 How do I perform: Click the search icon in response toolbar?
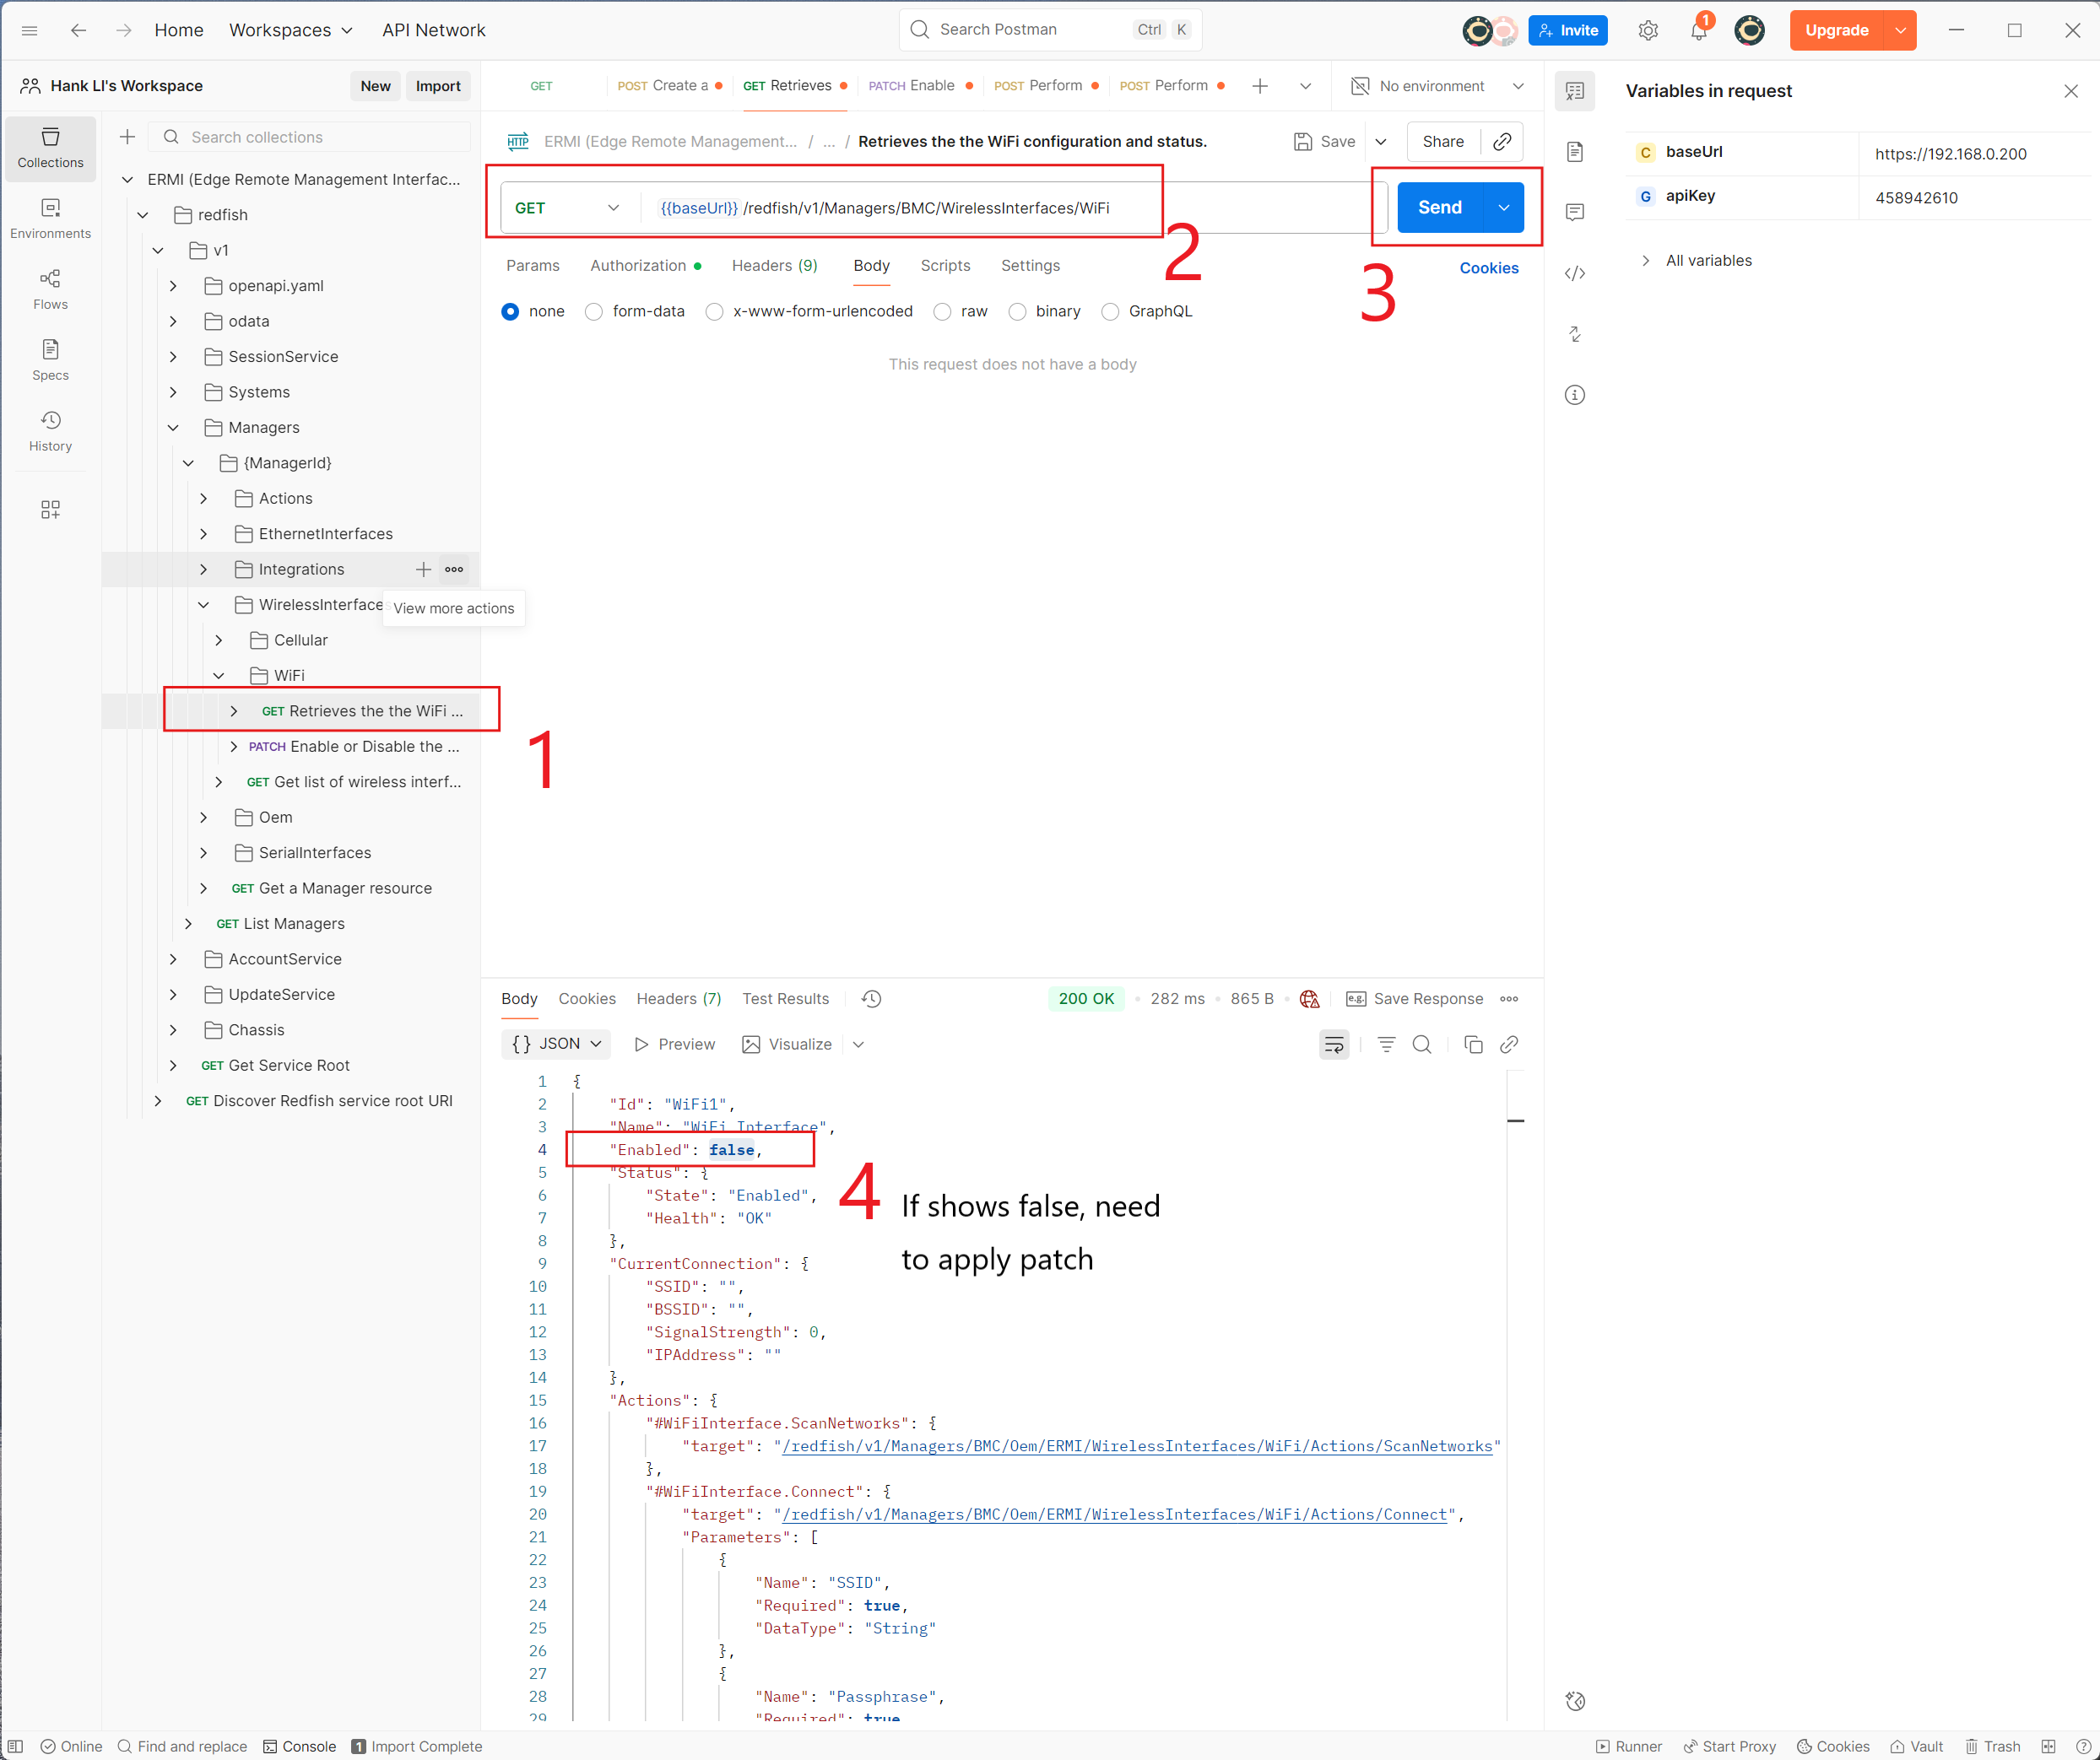pos(1421,1045)
